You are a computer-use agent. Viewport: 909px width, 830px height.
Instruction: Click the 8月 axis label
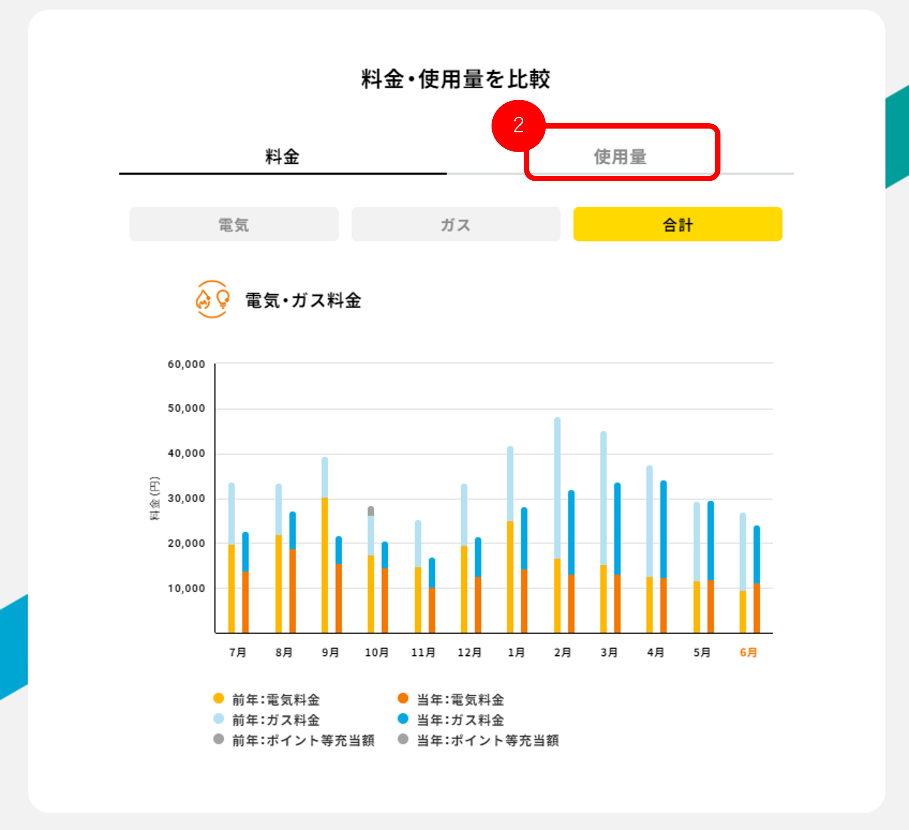284,652
